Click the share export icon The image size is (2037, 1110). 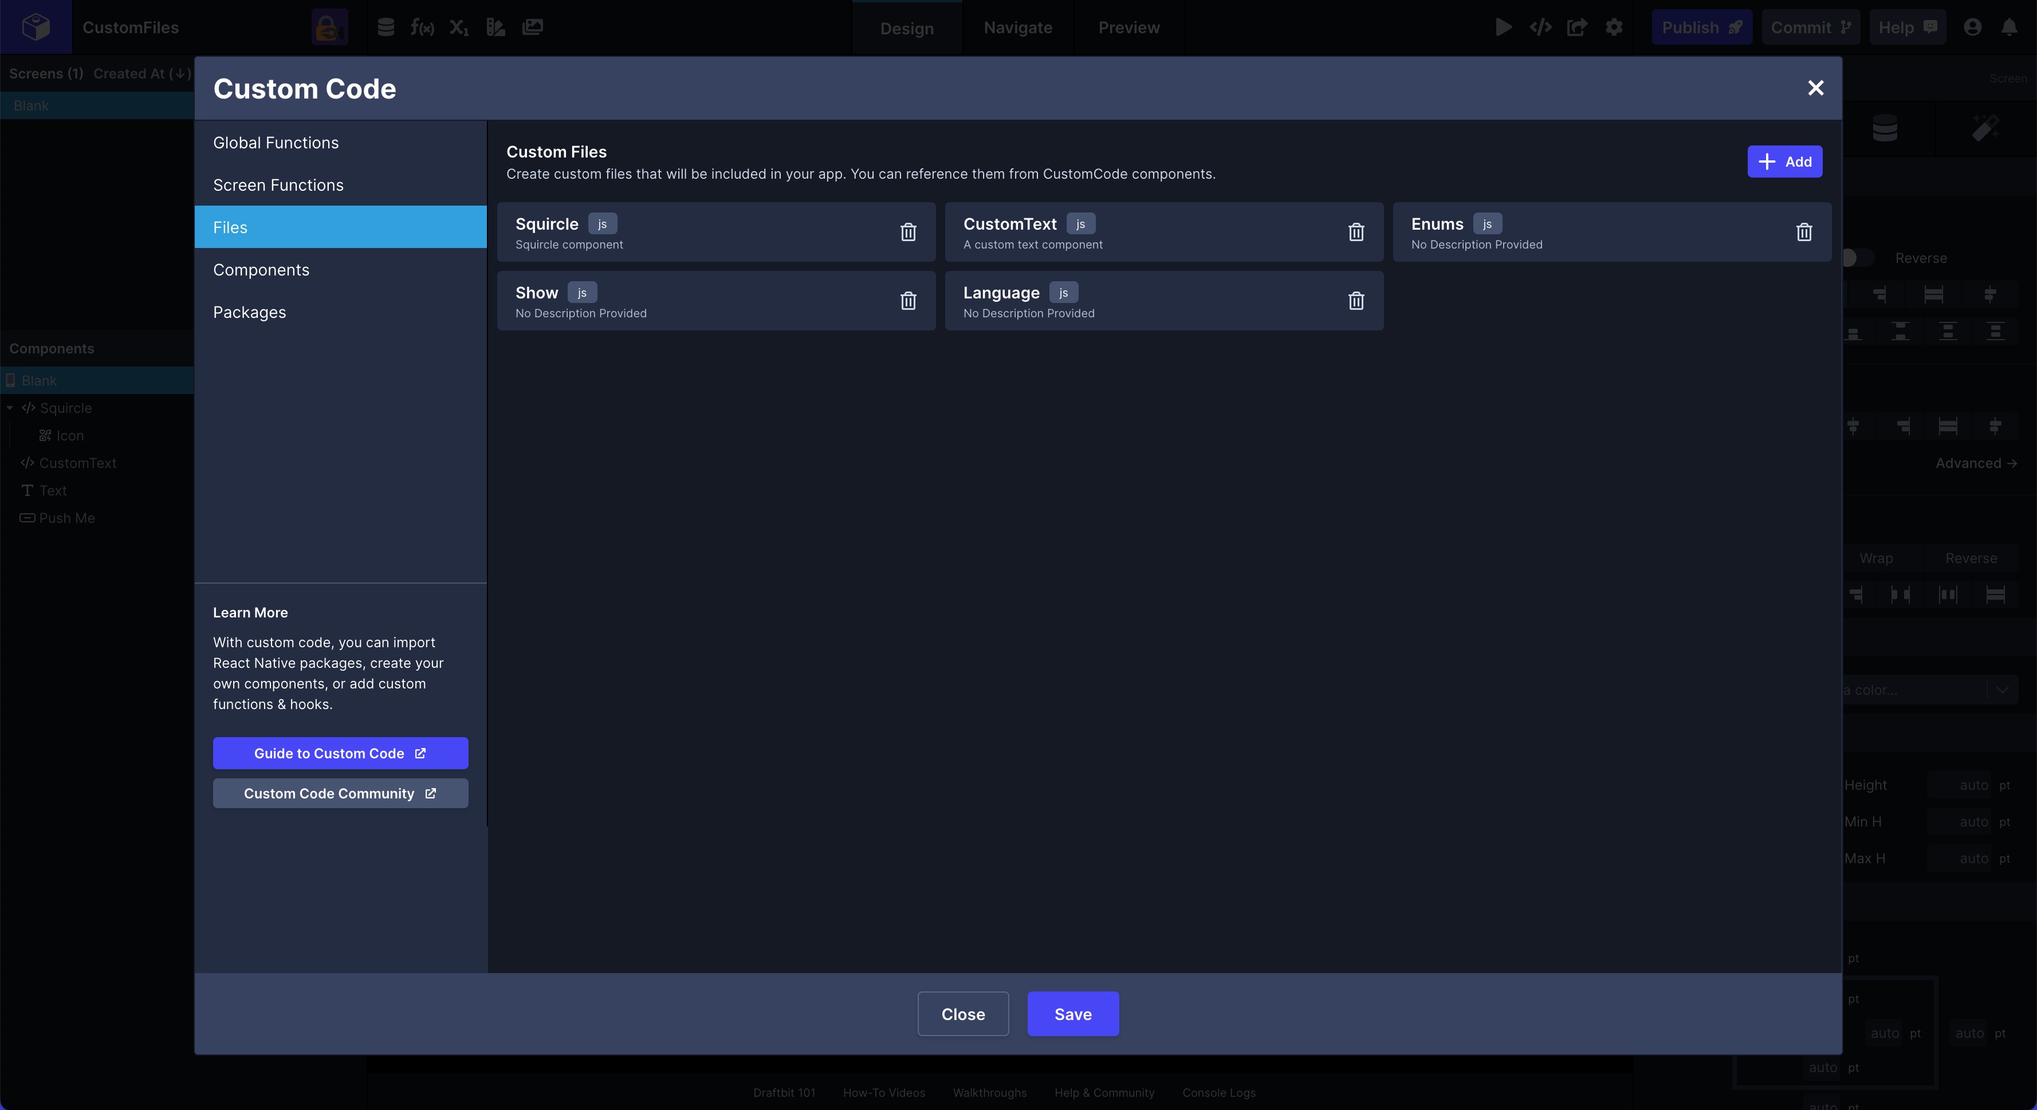pyautogui.click(x=1578, y=27)
